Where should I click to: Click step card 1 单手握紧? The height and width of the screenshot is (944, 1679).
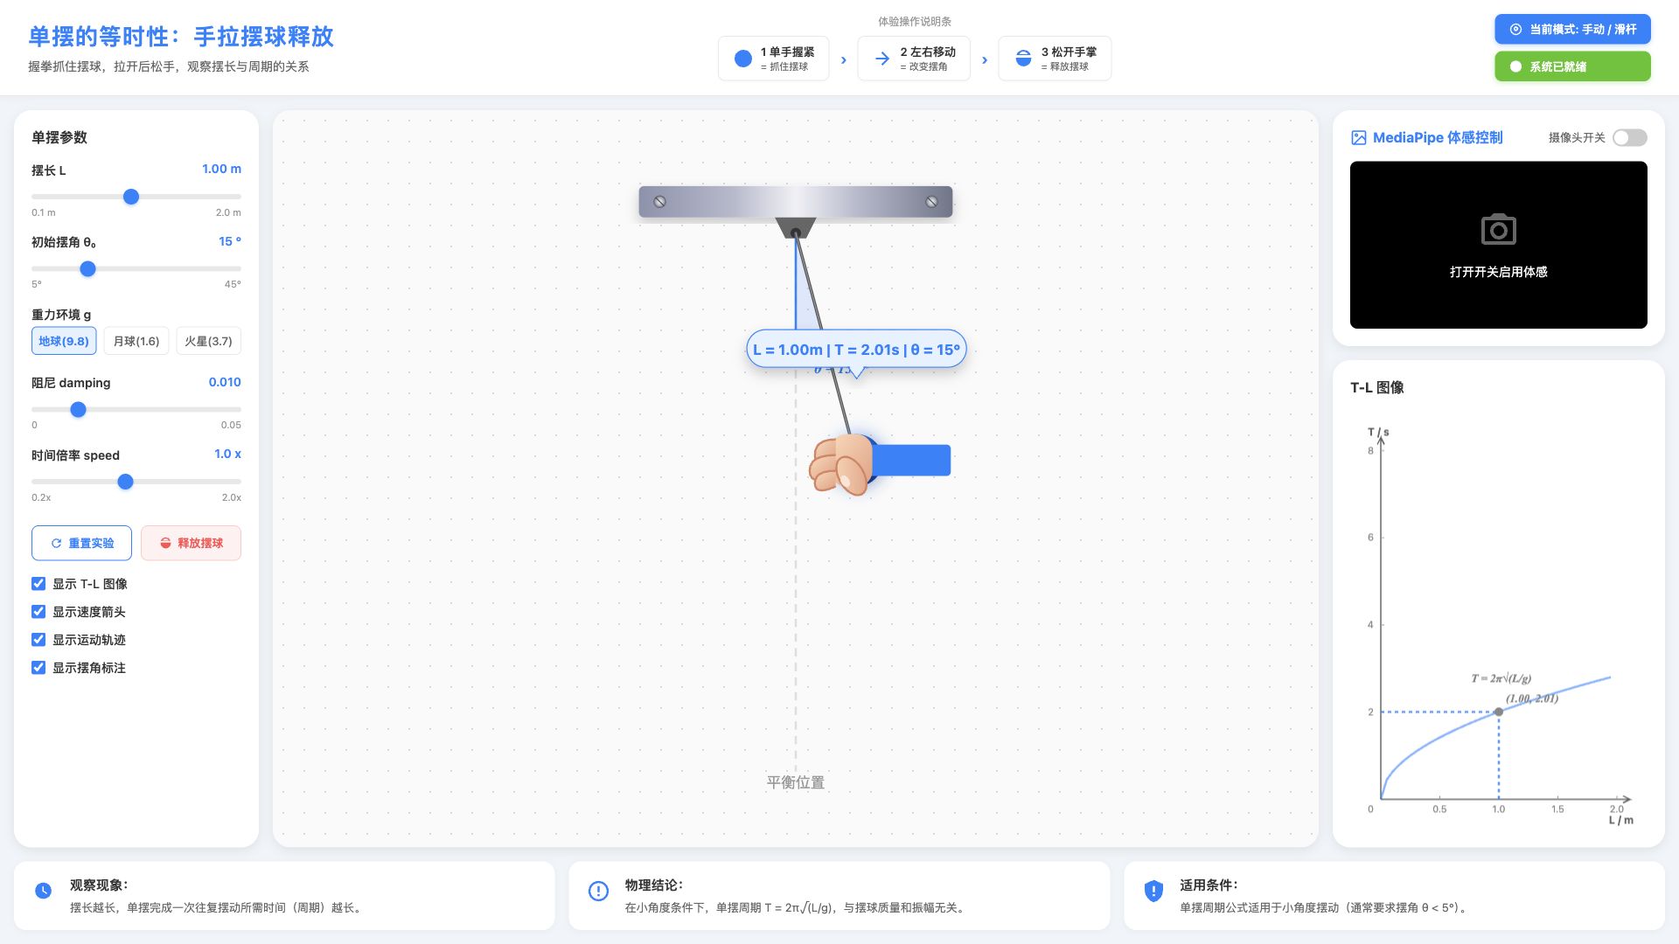pyautogui.click(x=774, y=59)
